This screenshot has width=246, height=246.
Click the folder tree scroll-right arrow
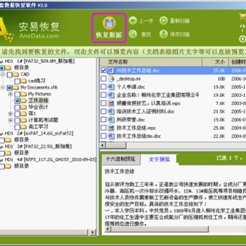coord(92,232)
